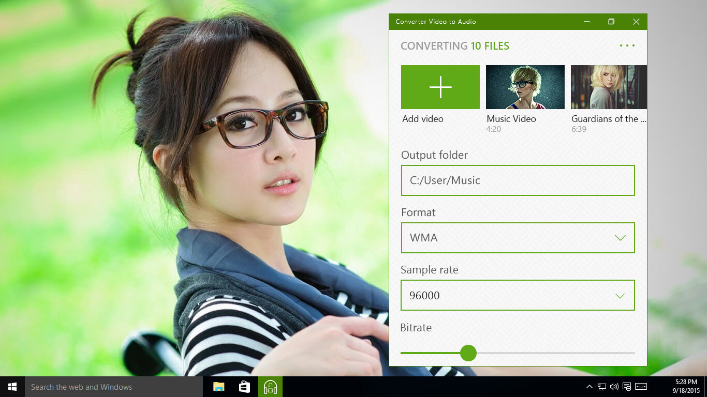Screen dimensions: 707x397
Task: Click the Converter app icon in taskbar
Action: point(270,387)
